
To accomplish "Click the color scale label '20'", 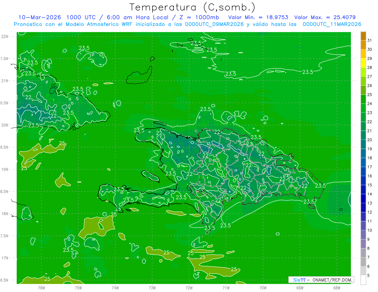I will coord(369,140).
